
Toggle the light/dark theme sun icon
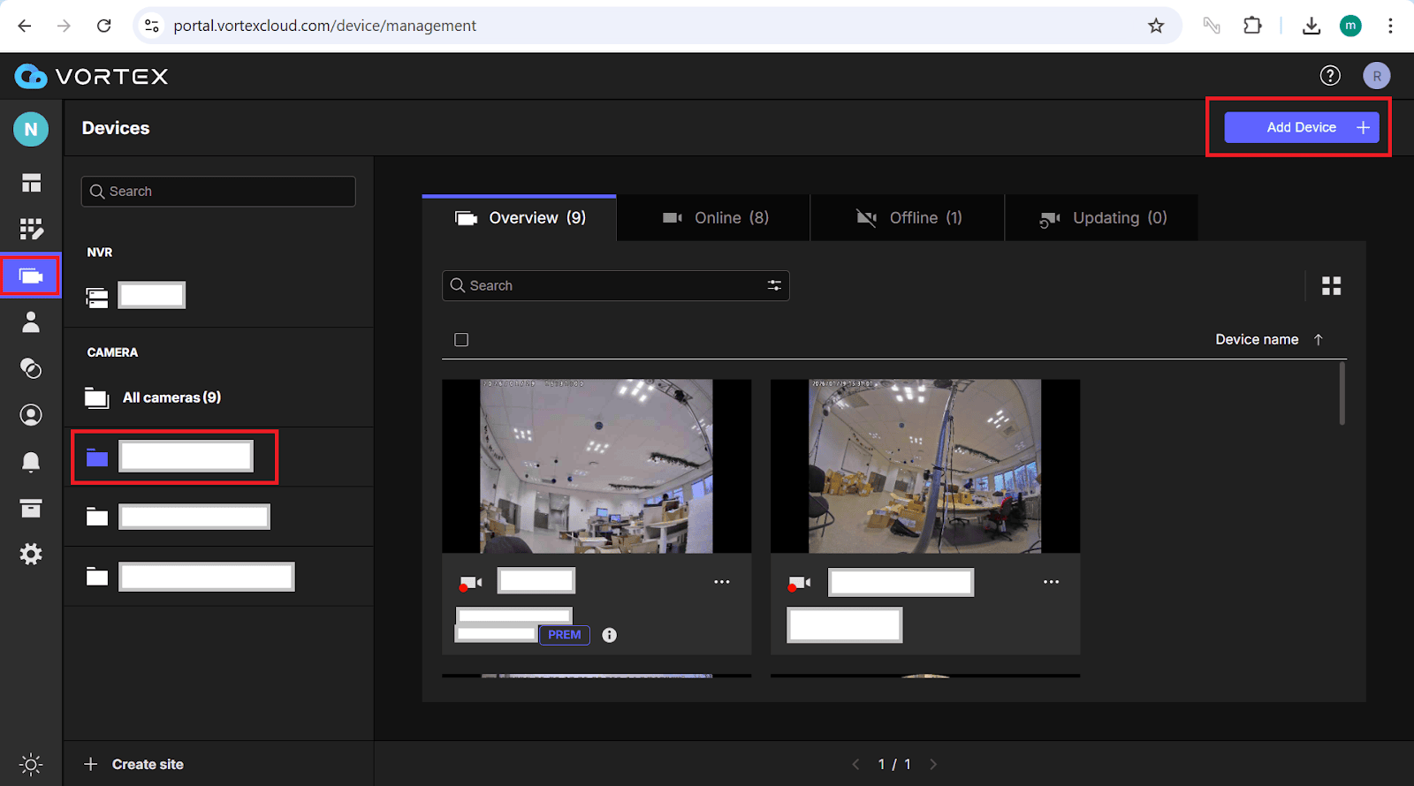[x=31, y=764]
